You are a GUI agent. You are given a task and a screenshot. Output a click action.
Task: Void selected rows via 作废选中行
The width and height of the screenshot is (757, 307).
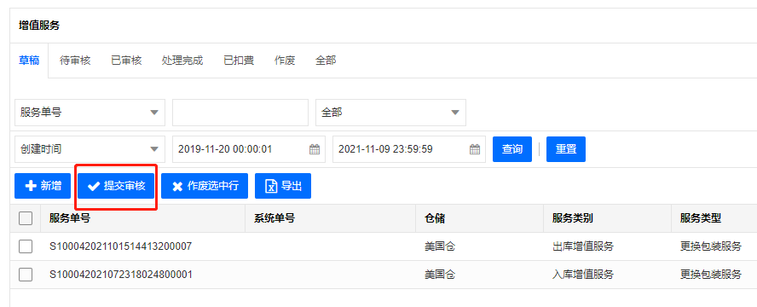tap(205, 186)
